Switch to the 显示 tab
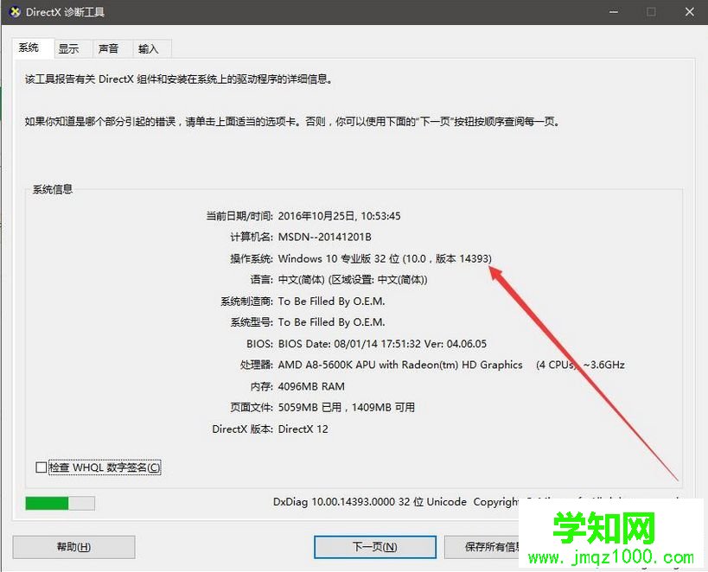Screen dimensions: 708x572 click(x=72, y=48)
